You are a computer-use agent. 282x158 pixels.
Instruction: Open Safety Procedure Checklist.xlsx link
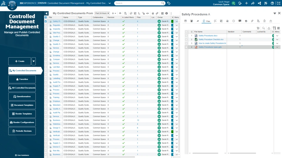(211, 39)
